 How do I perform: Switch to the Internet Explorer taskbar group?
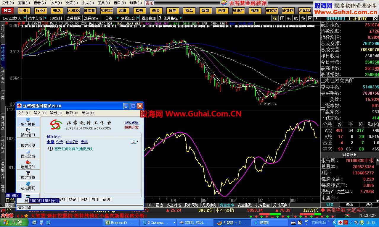158,223
